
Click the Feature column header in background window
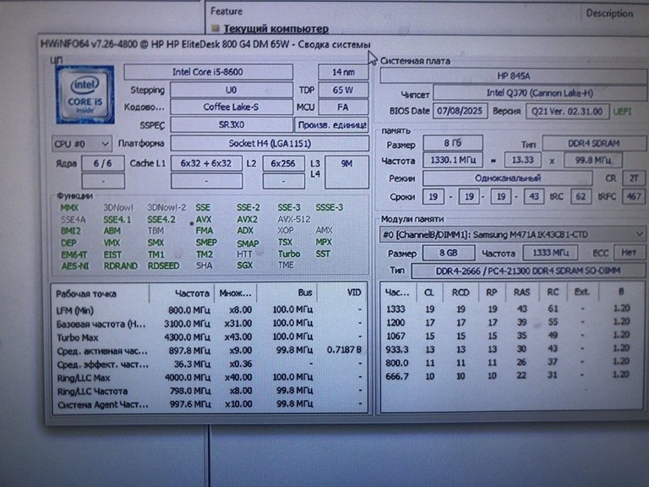point(226,11)
